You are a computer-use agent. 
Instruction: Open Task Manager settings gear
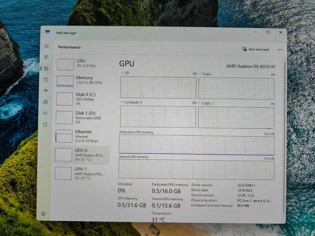pyautogui.click(x=43, y=214)
